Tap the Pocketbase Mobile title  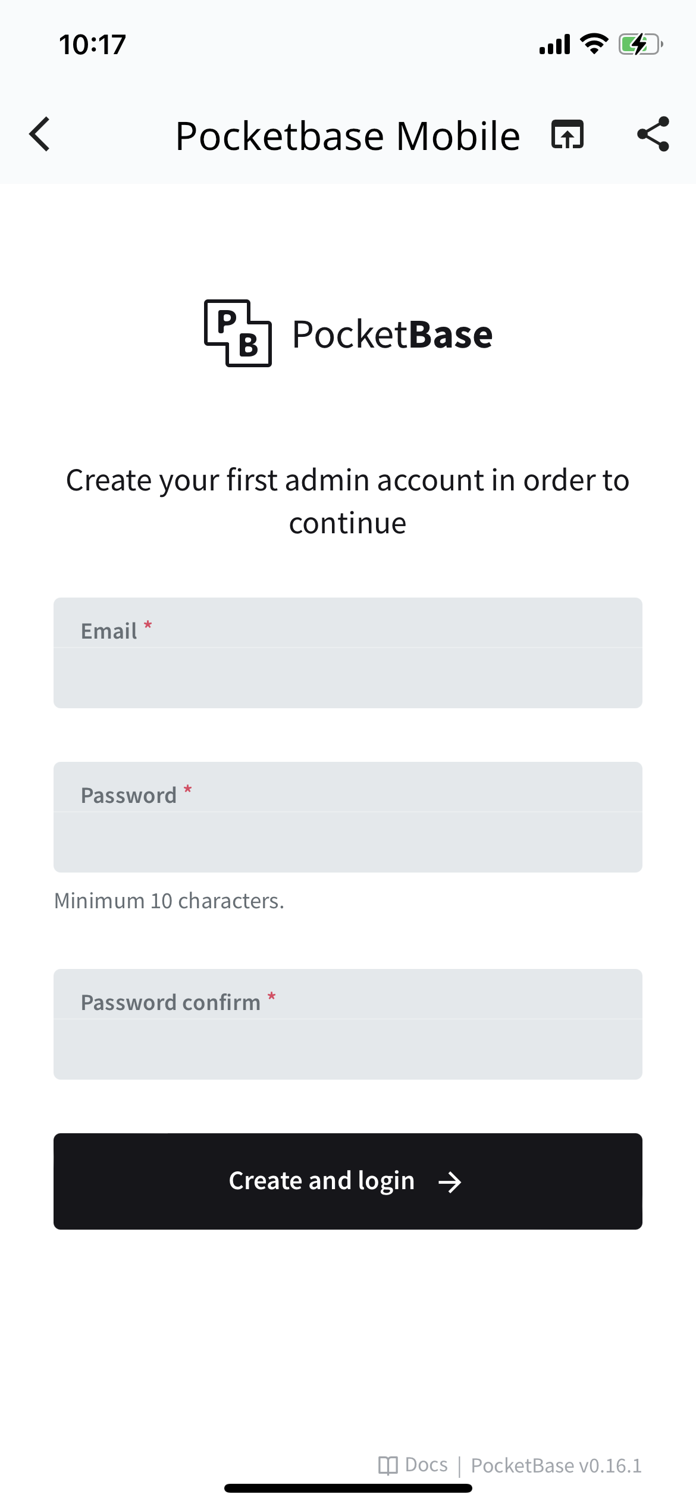tap(348, 135)
